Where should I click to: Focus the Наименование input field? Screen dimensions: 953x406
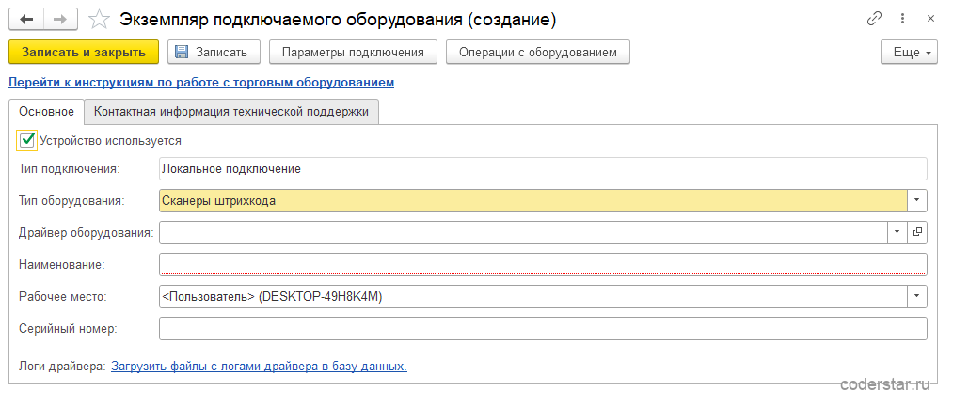(x=544, y=265)
